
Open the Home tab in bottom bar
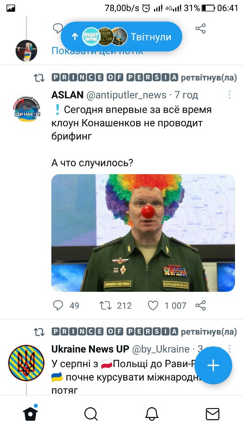(30, 414)
